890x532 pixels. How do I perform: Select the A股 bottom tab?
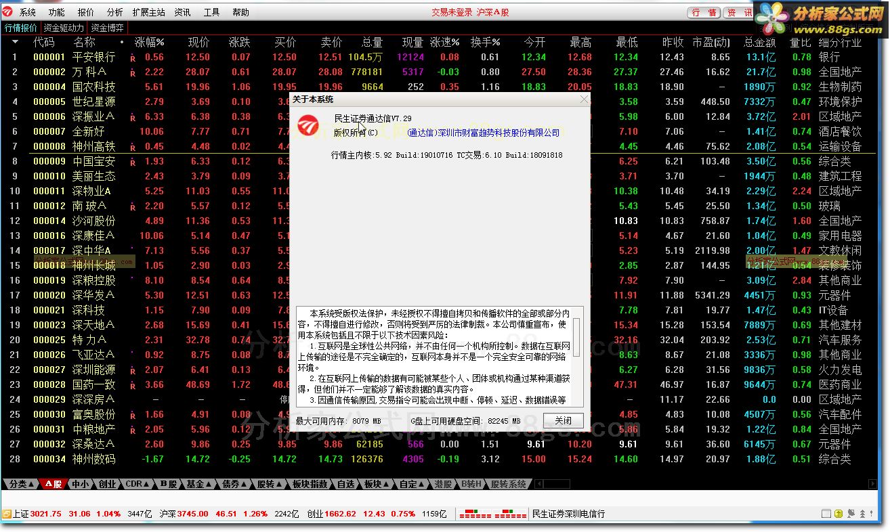click(x=54, y=485)
